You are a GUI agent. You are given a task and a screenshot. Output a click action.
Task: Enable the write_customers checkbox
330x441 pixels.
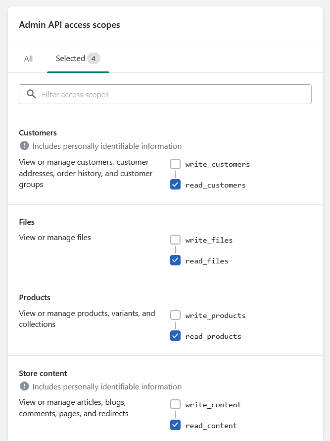pyautogui.click(x=175, y=164)
